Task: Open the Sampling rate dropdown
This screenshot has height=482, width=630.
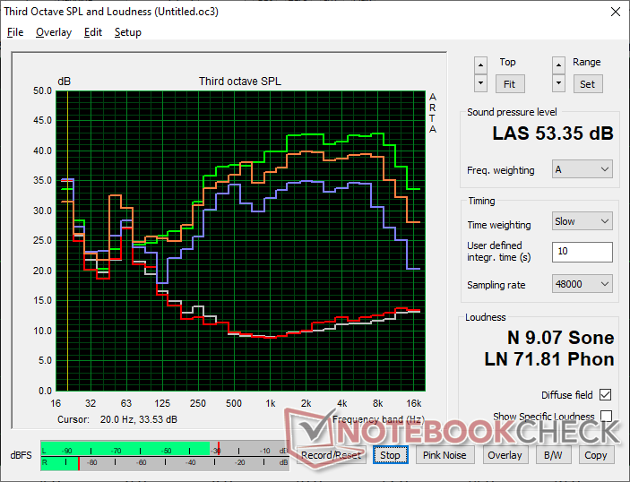Action: (582, 284)
